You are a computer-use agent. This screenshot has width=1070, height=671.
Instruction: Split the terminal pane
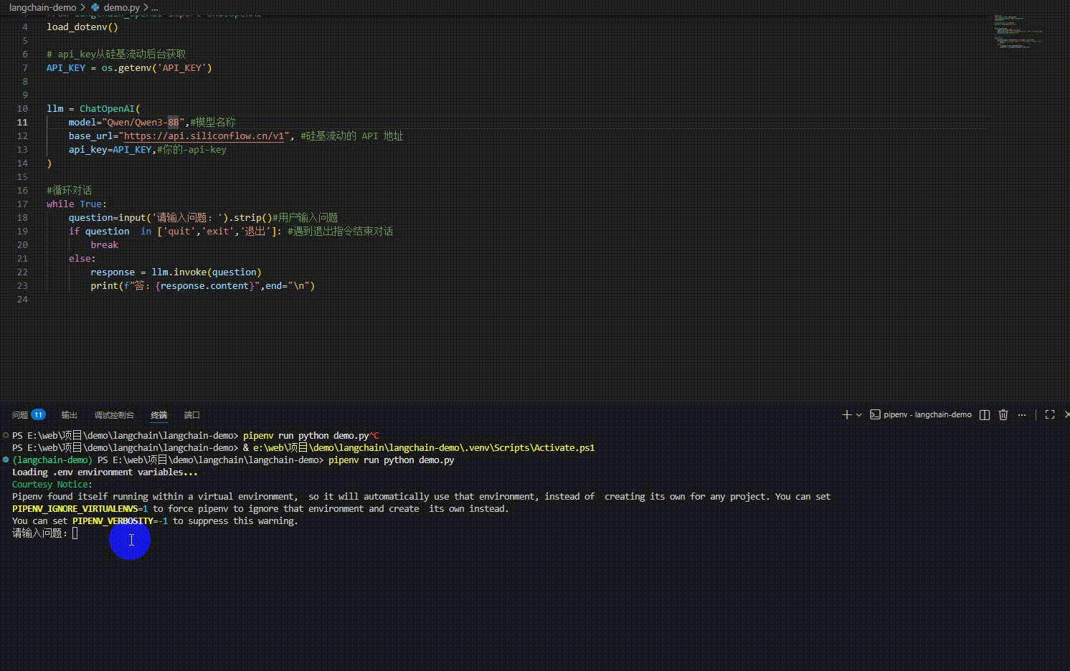(x=985, y=415)
